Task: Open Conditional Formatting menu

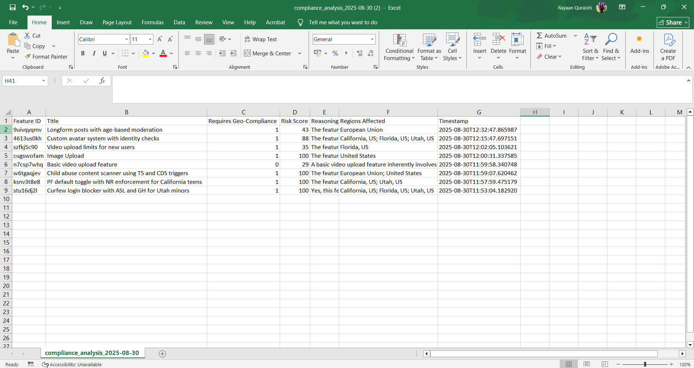Action: (x=399, y=47)
